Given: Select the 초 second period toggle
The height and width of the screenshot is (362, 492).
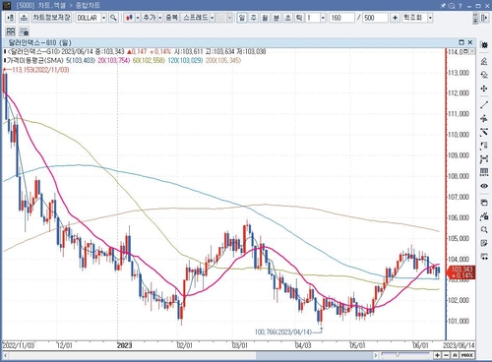Looking at the screenshot, I should pyautogui.click(x=287, y=18).
